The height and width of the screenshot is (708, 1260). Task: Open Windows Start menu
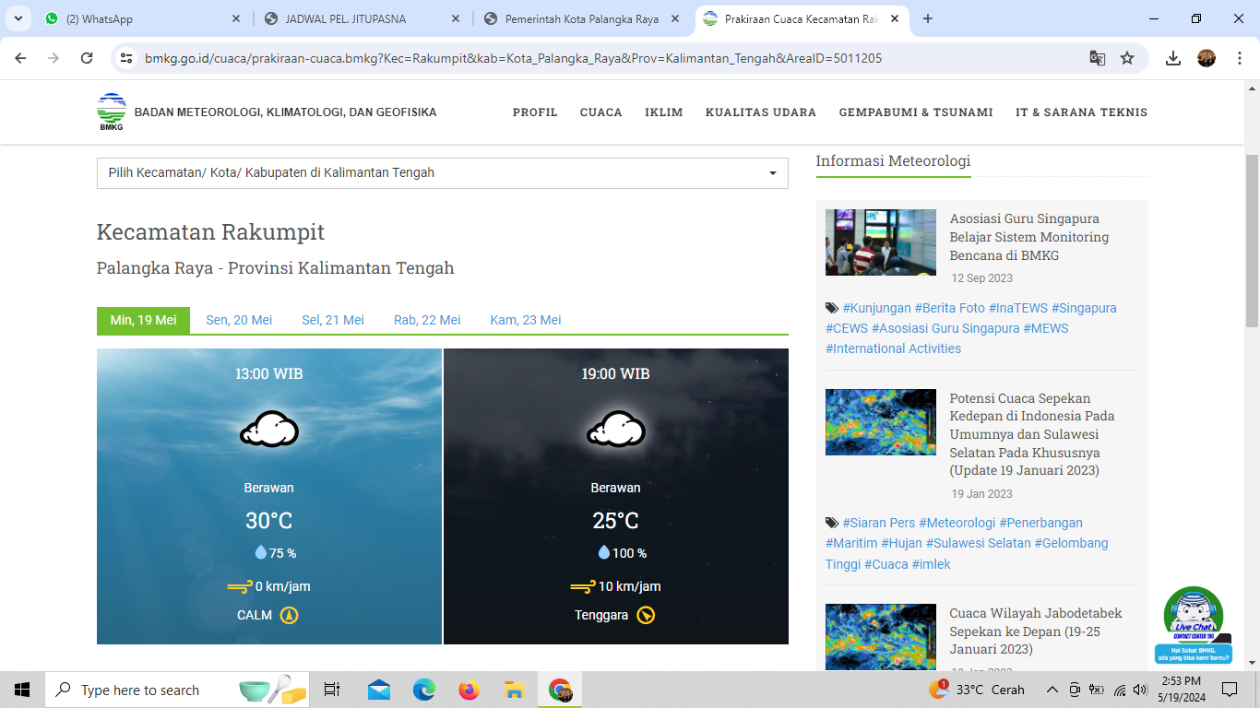[22, 690]
